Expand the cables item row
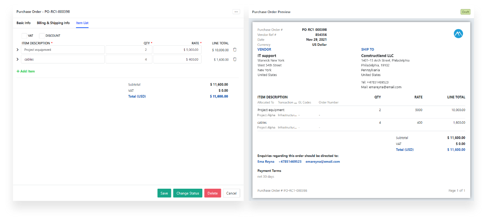Screen dimensions: 487x221 click(17, 59)
